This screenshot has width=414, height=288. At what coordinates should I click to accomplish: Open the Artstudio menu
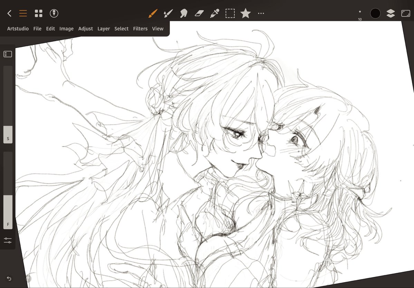click(x=18, y=29)
